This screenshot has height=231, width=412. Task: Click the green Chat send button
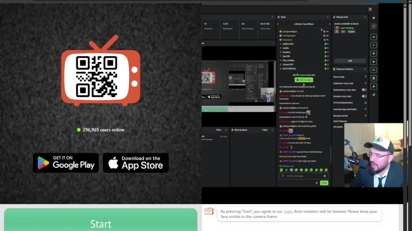tap(324, 183)
